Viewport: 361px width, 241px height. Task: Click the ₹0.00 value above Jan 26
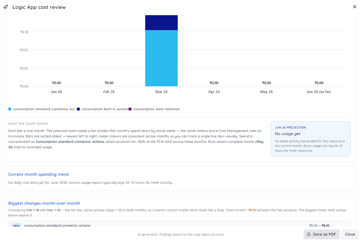[x=56, y=83]
